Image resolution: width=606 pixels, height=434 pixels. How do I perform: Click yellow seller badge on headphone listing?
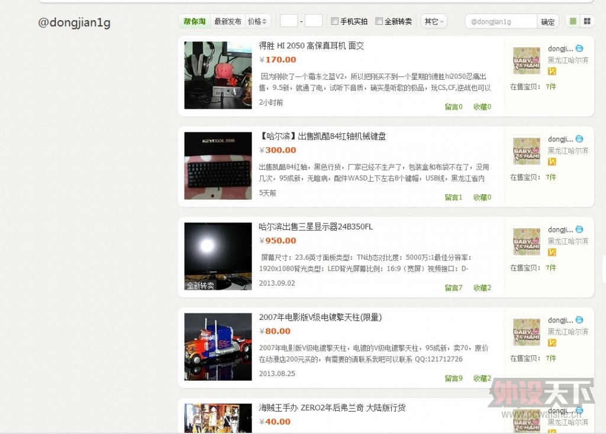[x=552, y=71]
